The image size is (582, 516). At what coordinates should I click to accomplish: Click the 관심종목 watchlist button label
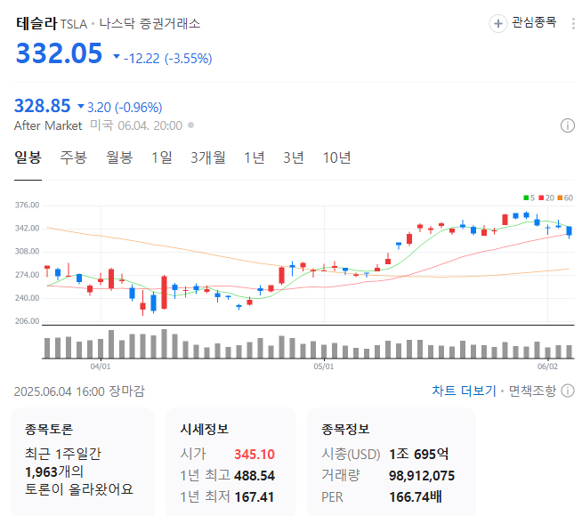click(534, 22)
